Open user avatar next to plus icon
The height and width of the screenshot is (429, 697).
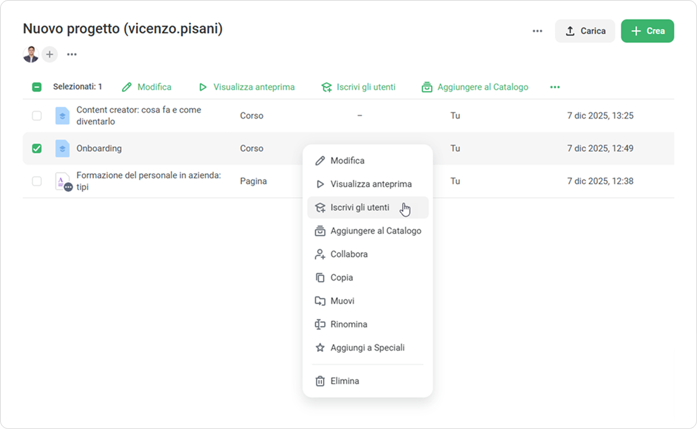point(30,54)
